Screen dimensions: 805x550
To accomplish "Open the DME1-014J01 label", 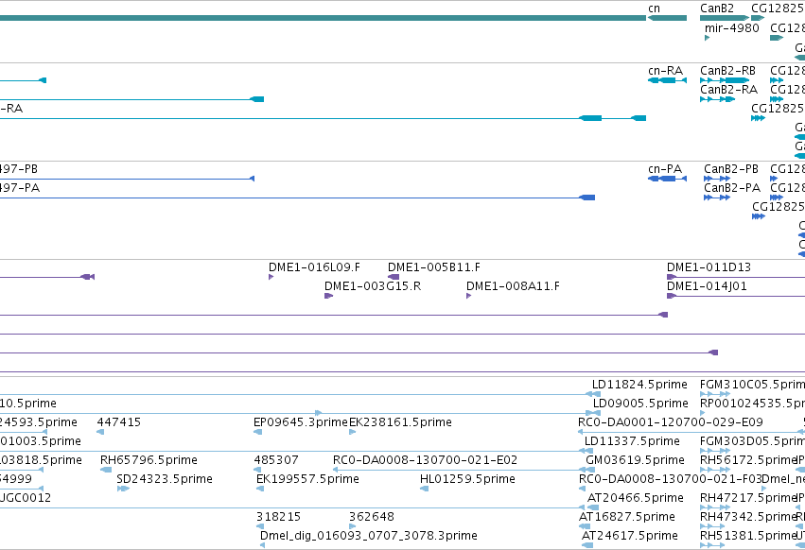I will click(x=707, y=286).
